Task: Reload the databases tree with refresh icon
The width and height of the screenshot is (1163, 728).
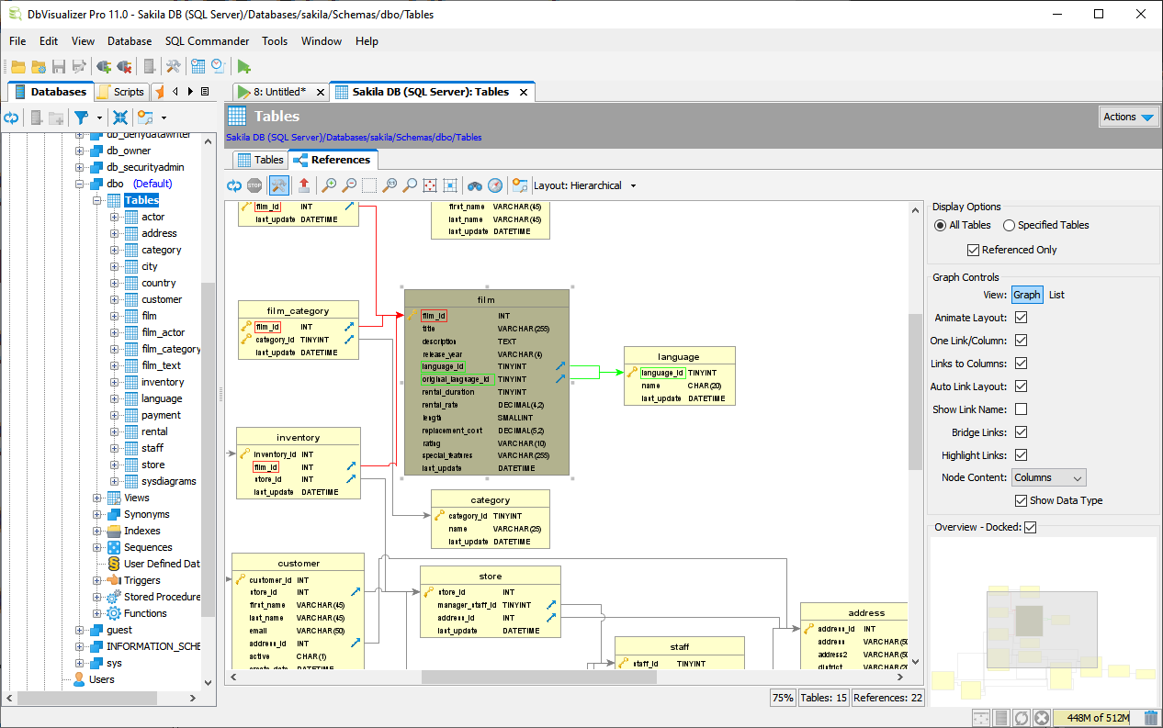Action: (12, 118)
